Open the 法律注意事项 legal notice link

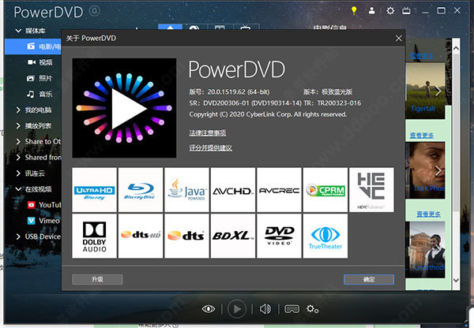tap(207, 132)
